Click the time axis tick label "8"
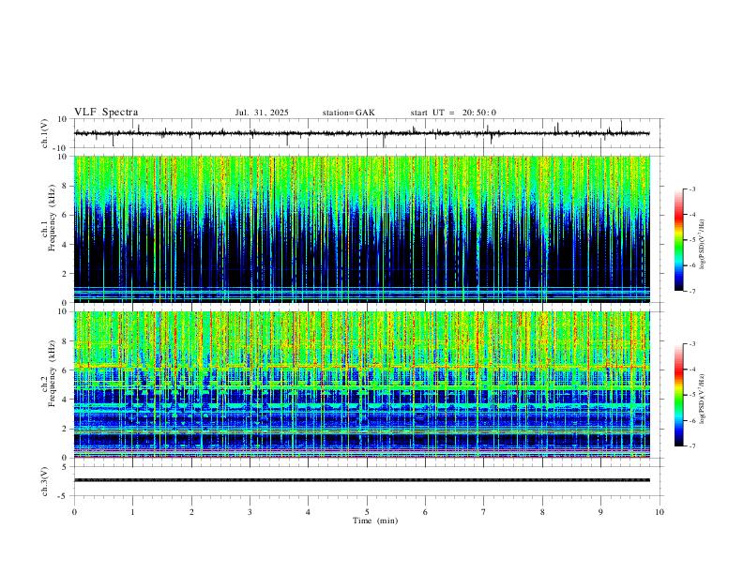 (x=542, y=512)
